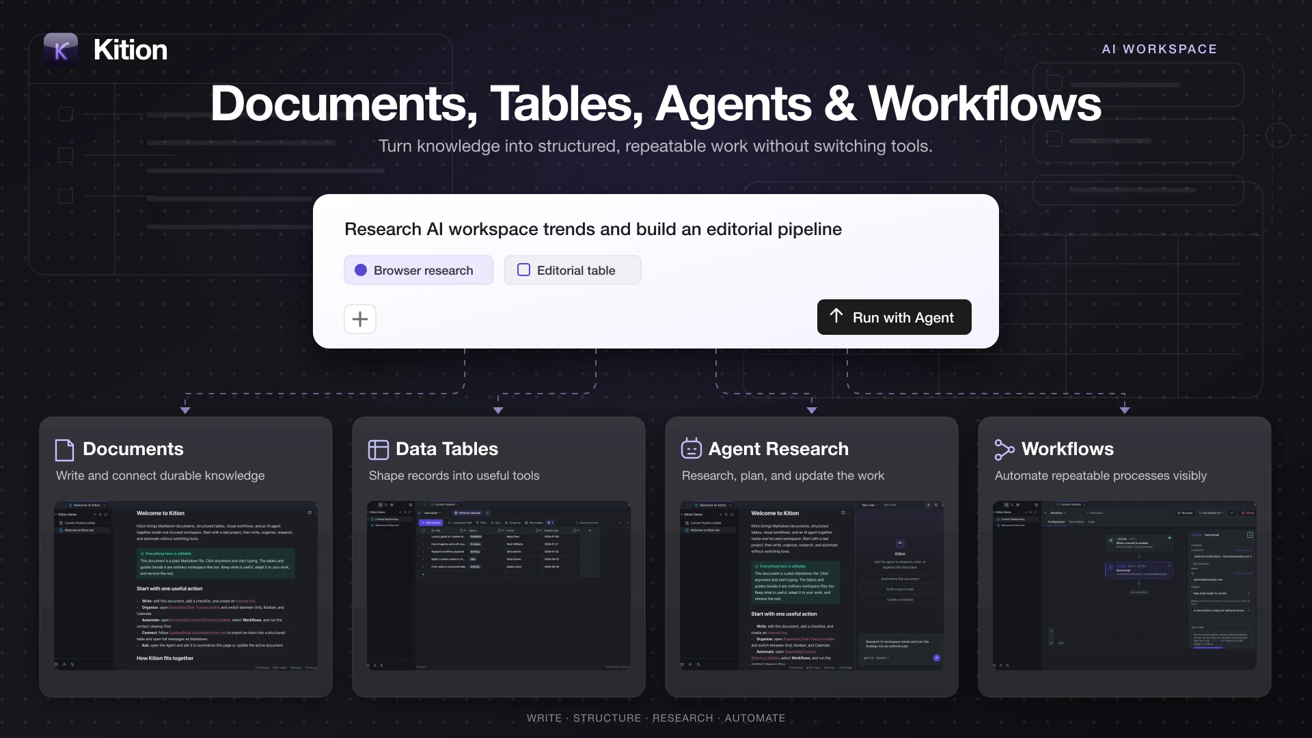Screen dimensions: 1312x738
Task: Click Run test in Workflows preview
Action: tap(1185, 512)
